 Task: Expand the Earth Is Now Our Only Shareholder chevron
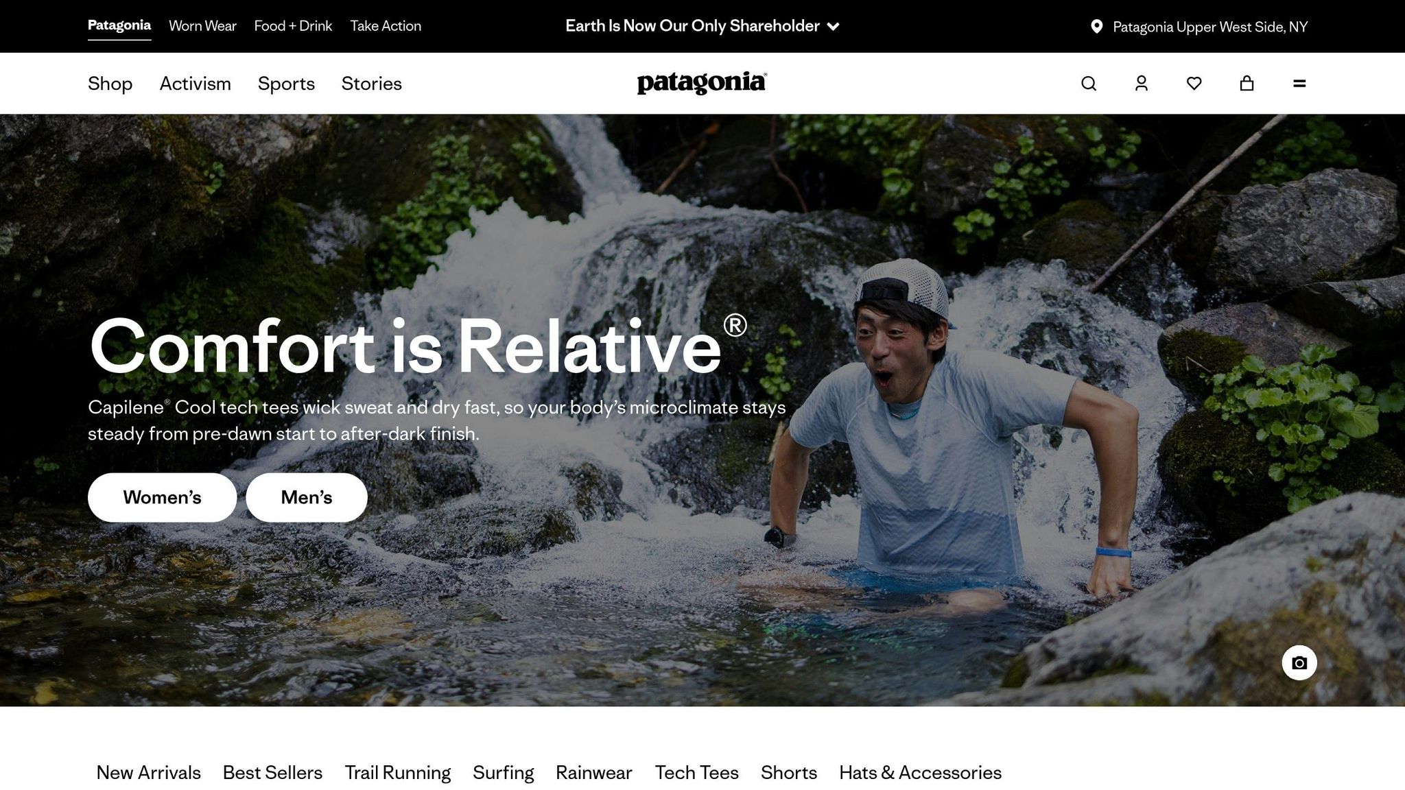point(834,27)
